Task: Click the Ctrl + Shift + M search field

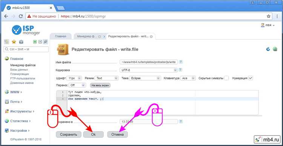Action: [26, 49]
